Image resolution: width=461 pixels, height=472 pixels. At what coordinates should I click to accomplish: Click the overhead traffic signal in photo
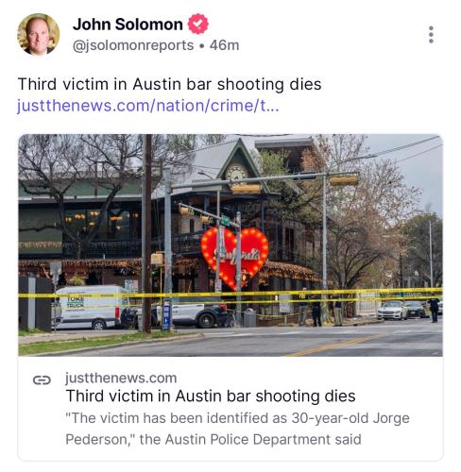tap(246, 188)
